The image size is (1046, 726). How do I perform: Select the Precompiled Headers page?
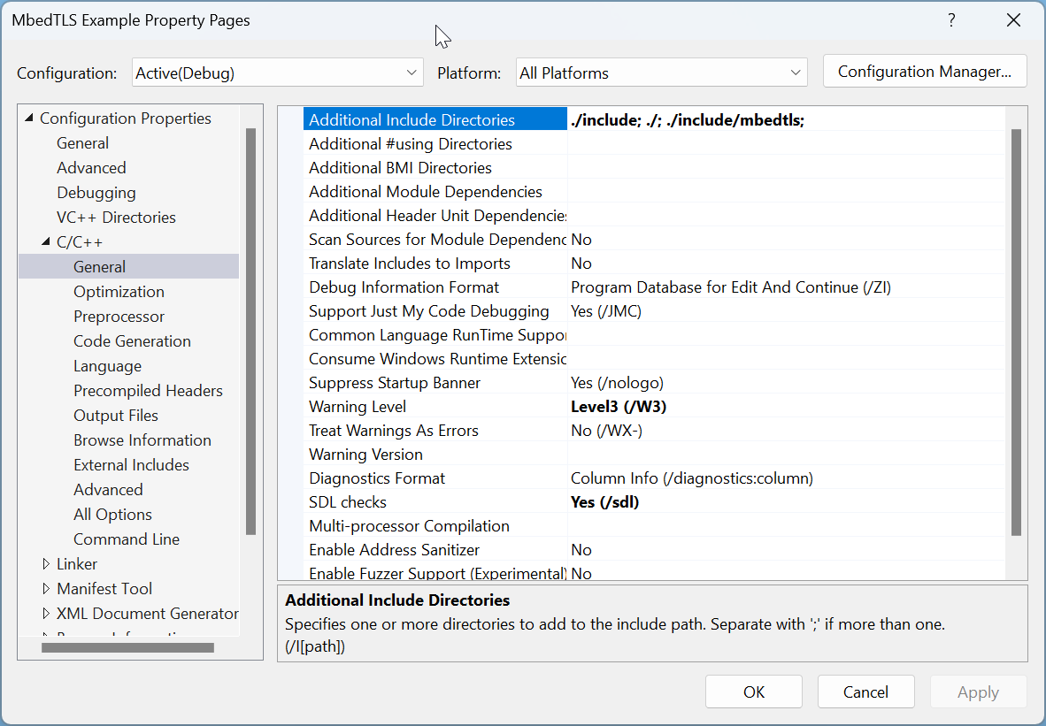coord(148,390)
